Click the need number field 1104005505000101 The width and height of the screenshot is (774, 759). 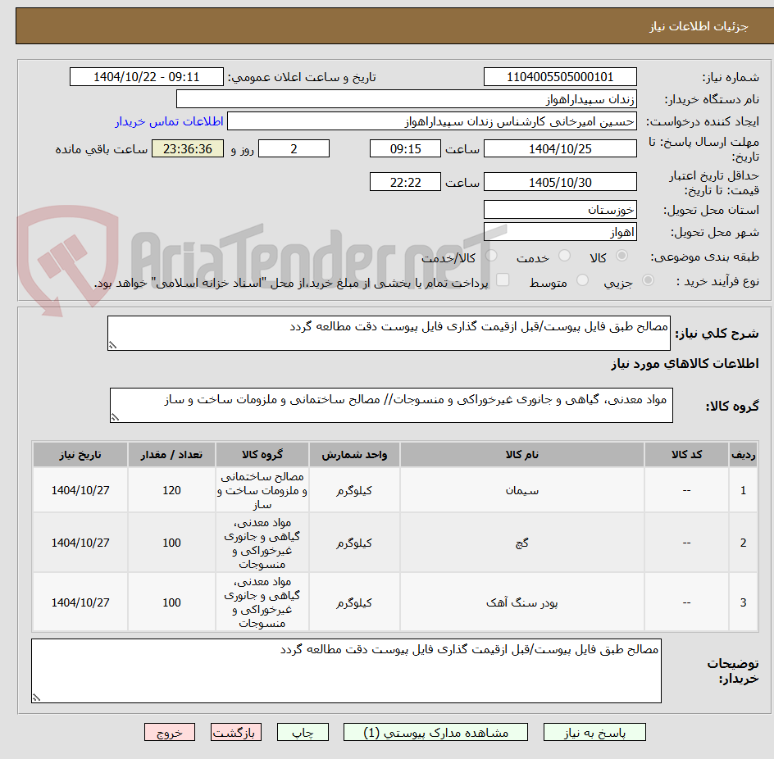coord(560,77)
